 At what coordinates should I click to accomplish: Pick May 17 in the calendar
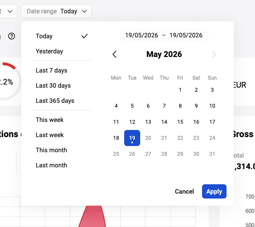tap(212, 122)
